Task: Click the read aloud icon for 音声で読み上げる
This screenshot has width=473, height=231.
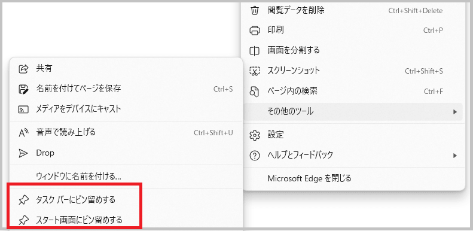Action: [23, 133]
